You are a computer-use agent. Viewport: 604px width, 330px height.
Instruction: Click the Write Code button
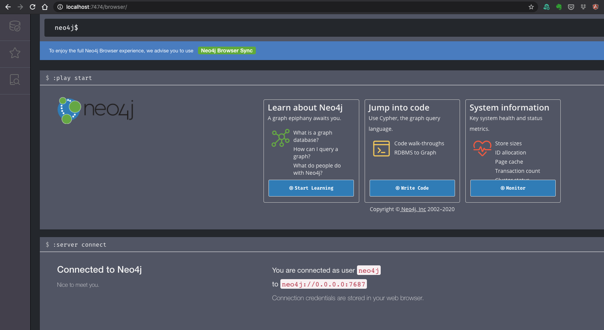pos(412,188)
